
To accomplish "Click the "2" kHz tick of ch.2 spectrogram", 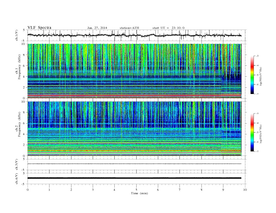I will click(x=24, y=145).
